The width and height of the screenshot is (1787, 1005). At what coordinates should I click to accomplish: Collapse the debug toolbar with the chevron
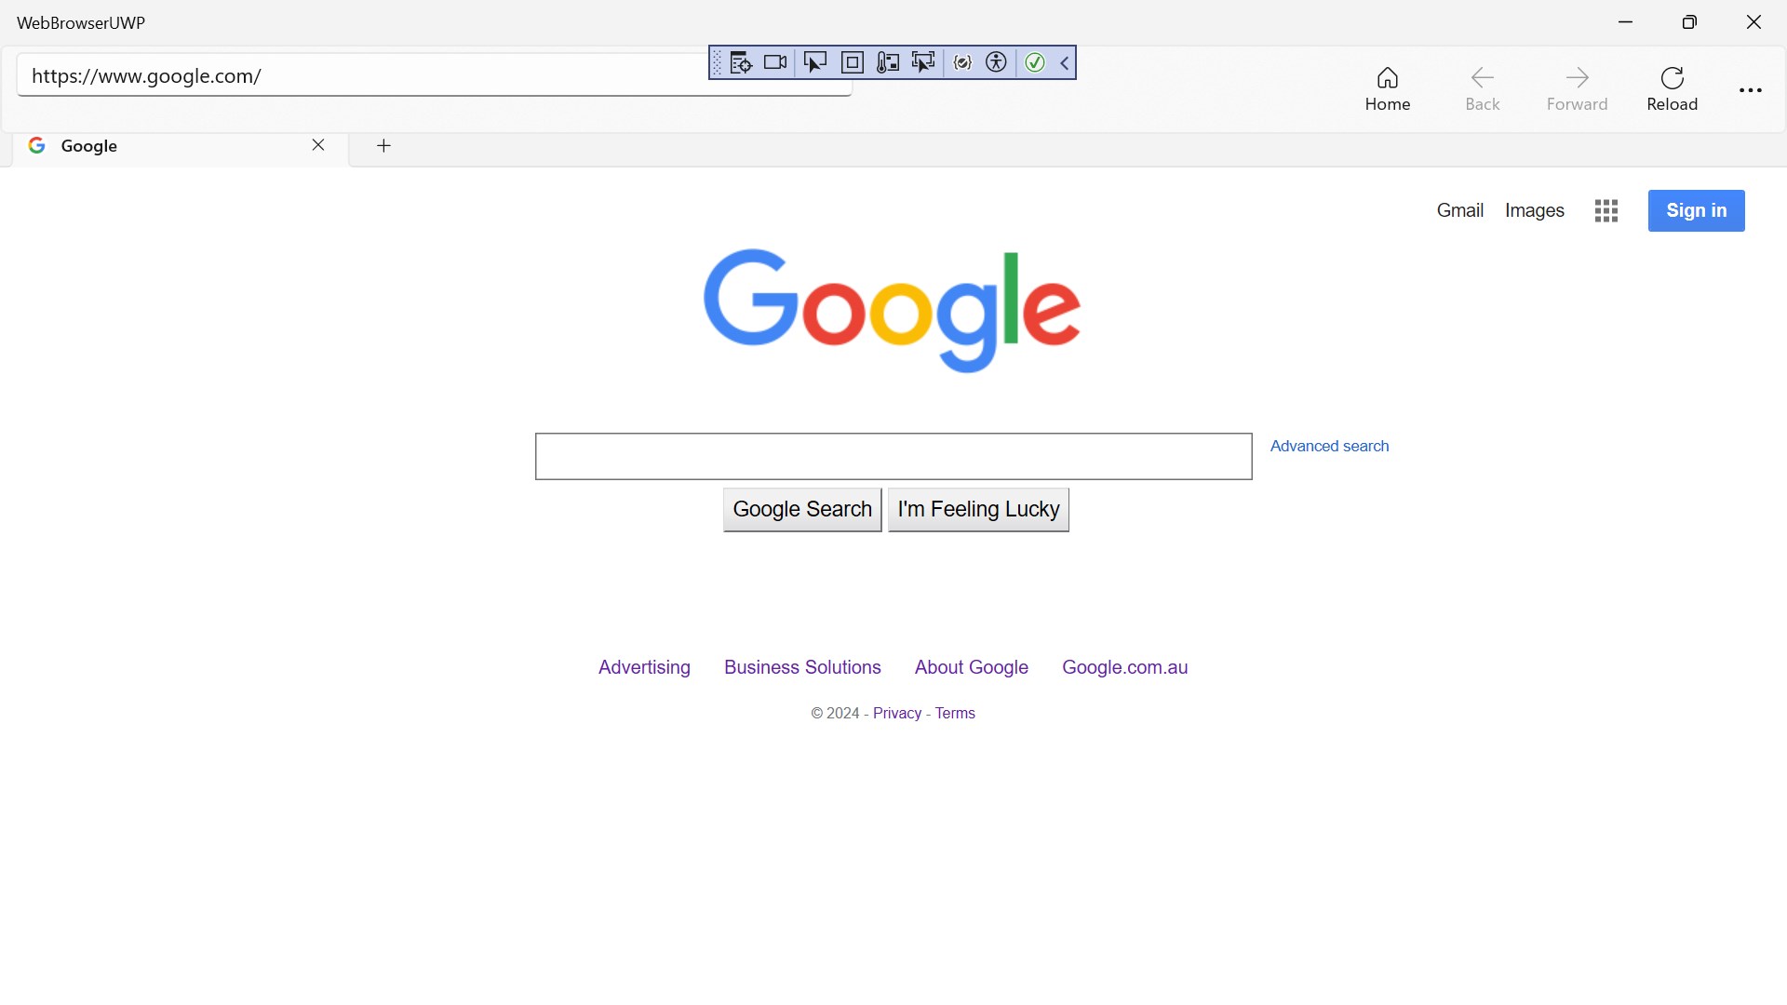tap(1065, 62)
